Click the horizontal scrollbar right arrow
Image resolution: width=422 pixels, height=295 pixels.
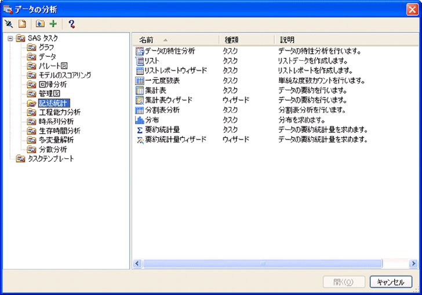point(413,264)
